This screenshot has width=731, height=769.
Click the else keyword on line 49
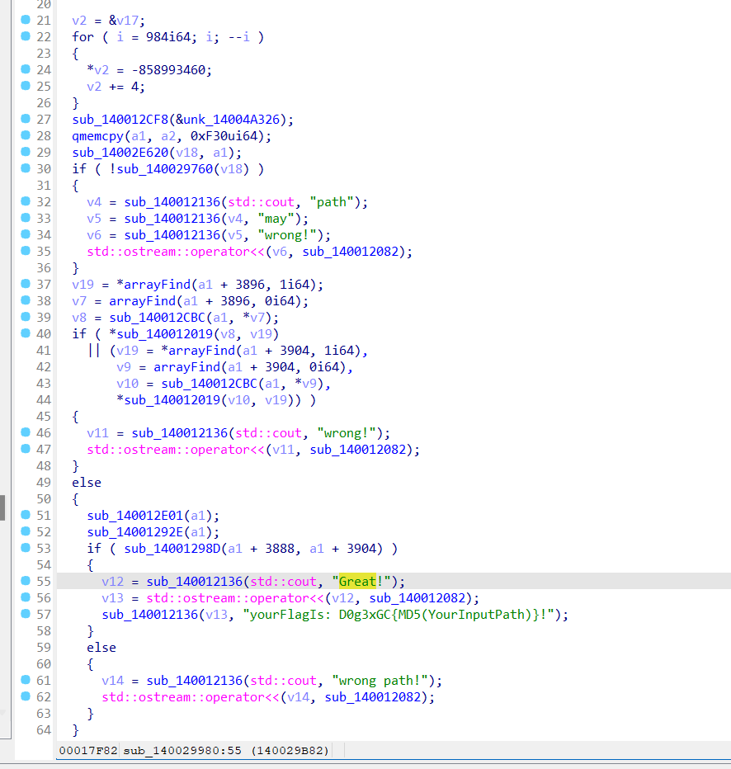[87, 483]
